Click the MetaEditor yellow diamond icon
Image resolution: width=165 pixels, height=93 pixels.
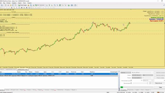(28, 5)
